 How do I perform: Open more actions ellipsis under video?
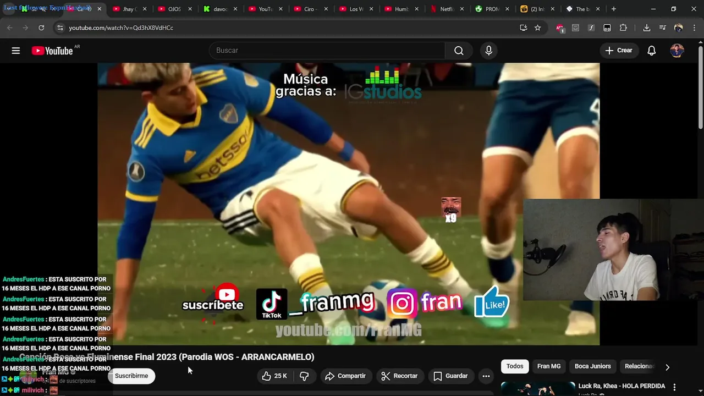(486, 376)
